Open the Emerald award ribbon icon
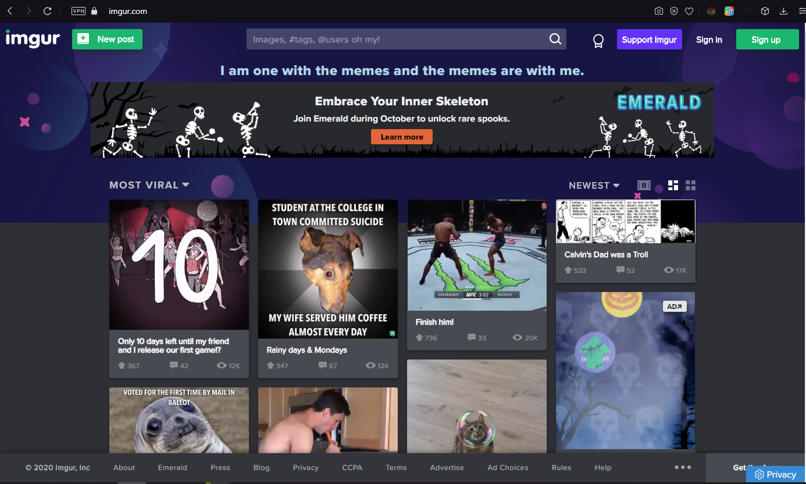This screenshot has width=806, height=484. (x=598, y=40)
